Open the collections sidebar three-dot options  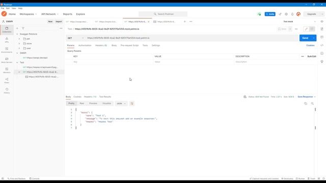pos(61,28)
